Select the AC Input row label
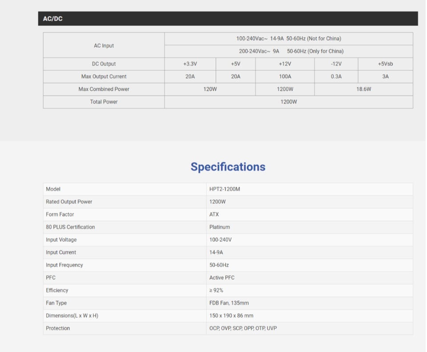 point(104,45)
